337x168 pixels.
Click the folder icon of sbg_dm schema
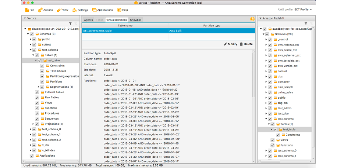pyautogui.click(x=275, y=103)
